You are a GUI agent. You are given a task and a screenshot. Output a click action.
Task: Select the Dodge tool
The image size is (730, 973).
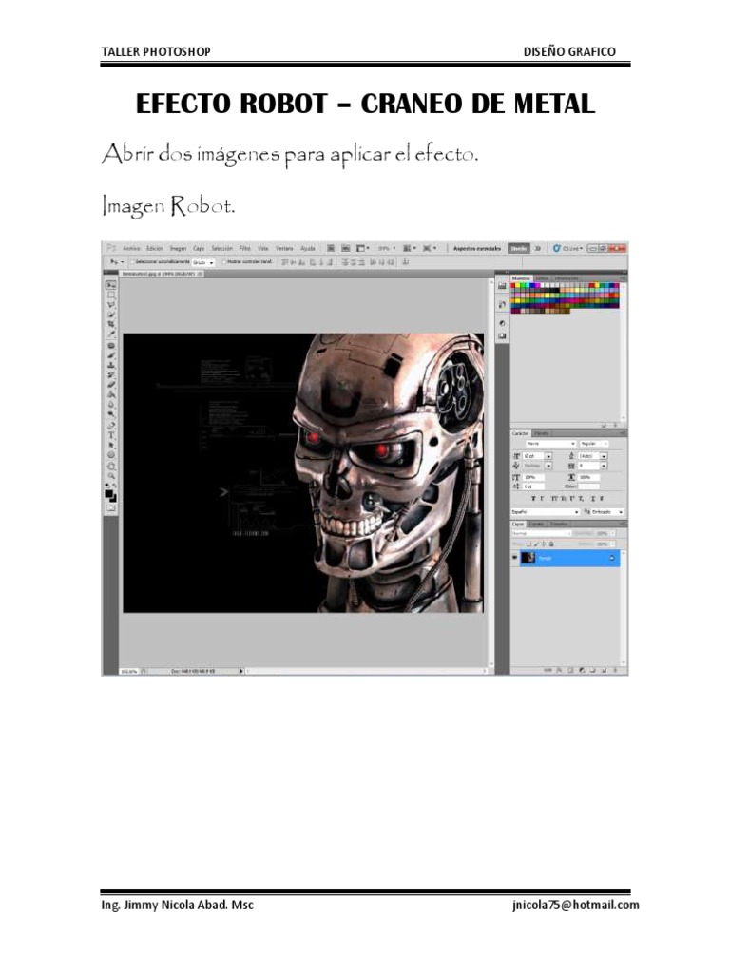[x=111, y=414]
